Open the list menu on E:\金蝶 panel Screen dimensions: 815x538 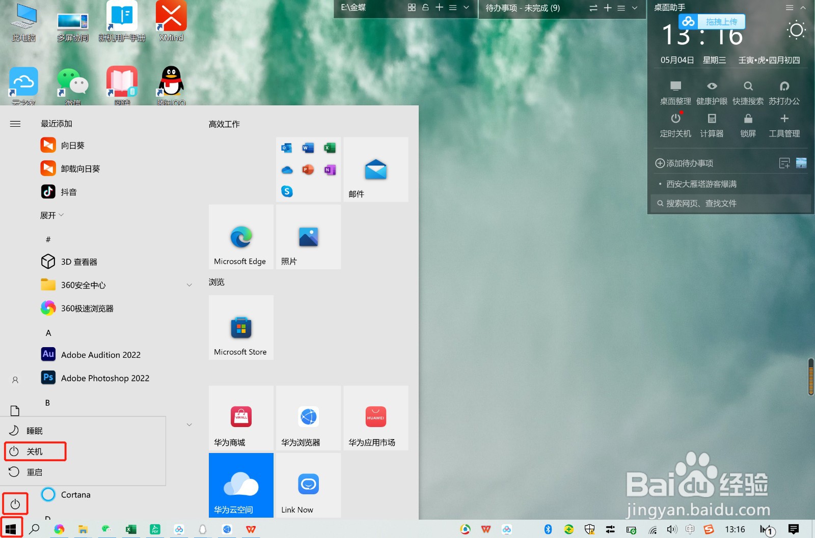click(x=453, y=8)
